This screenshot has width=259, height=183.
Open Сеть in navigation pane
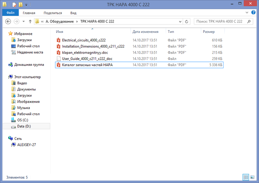point(18,138)
